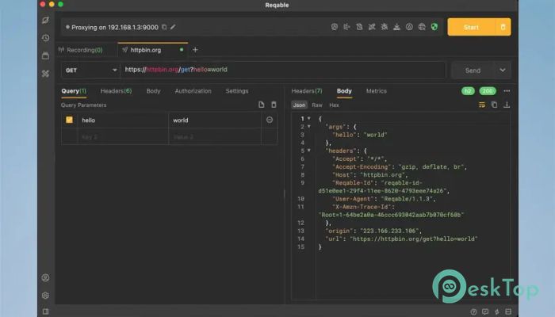Screen dimensions: 555x317
Task: Click the empty Value 2 field
Action: [215, 136]
